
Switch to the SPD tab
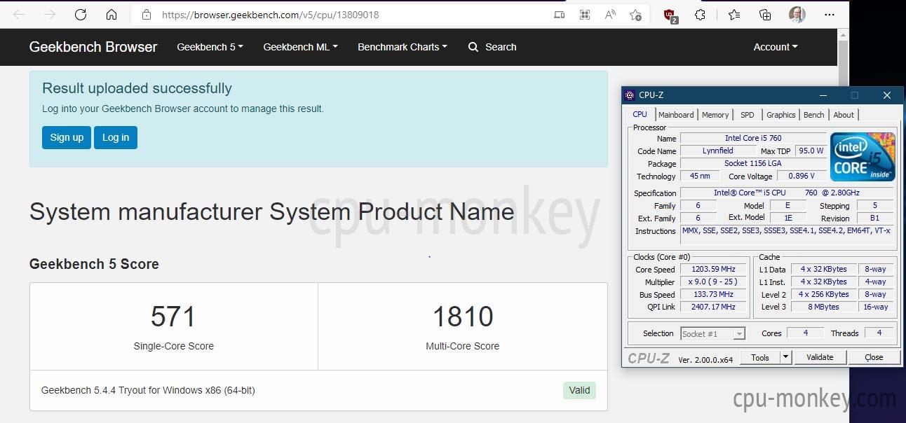[x=748, y=115]
